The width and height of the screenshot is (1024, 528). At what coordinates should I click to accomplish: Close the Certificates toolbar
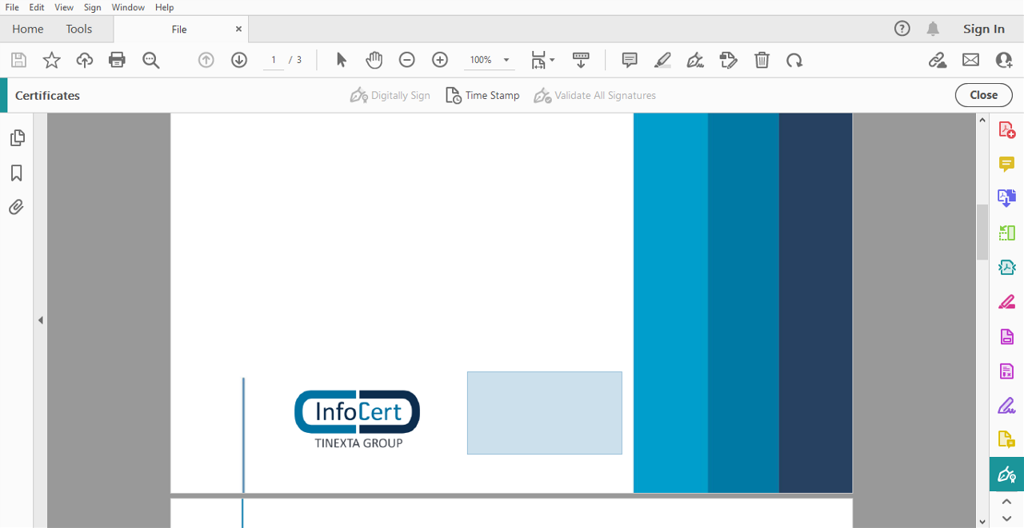click(983, 95)
